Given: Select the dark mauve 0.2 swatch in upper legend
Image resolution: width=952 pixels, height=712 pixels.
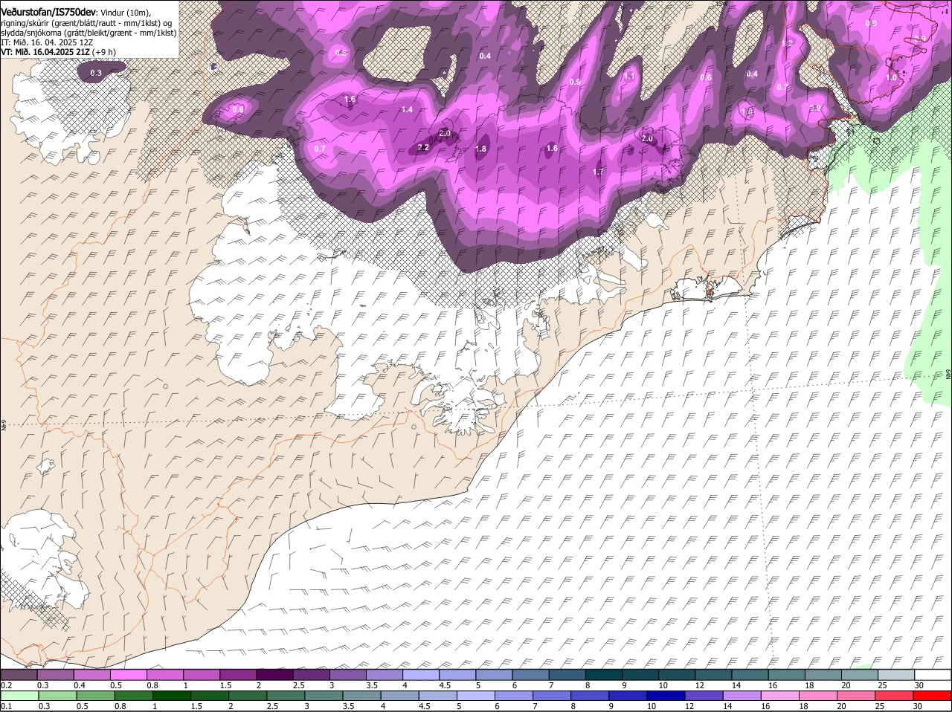Looking at the screenshot, I should coord(19,675).
